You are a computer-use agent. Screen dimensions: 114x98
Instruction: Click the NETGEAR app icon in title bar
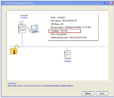(x=3, y=3)
